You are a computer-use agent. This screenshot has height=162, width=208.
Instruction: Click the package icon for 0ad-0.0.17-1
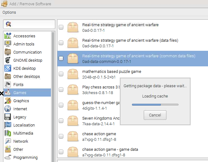(73, 27)
